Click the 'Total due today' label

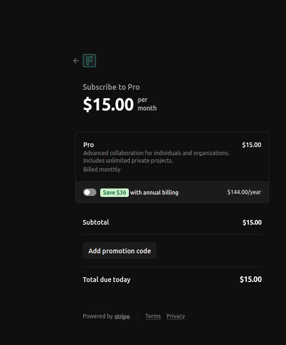click(107, 280)
